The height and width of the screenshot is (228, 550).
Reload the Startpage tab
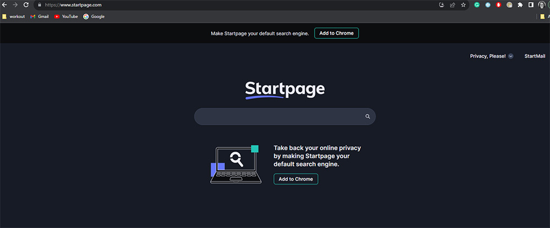click(26, 5)
